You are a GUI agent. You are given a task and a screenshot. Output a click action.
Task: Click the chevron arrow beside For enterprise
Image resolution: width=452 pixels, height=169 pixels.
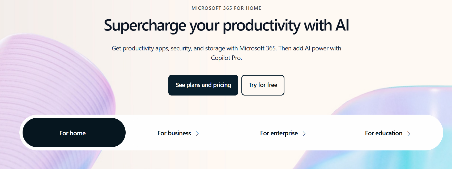tap(304, 134)
